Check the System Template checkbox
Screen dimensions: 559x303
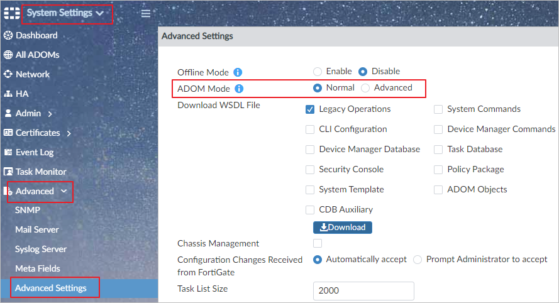coord(310,190)
